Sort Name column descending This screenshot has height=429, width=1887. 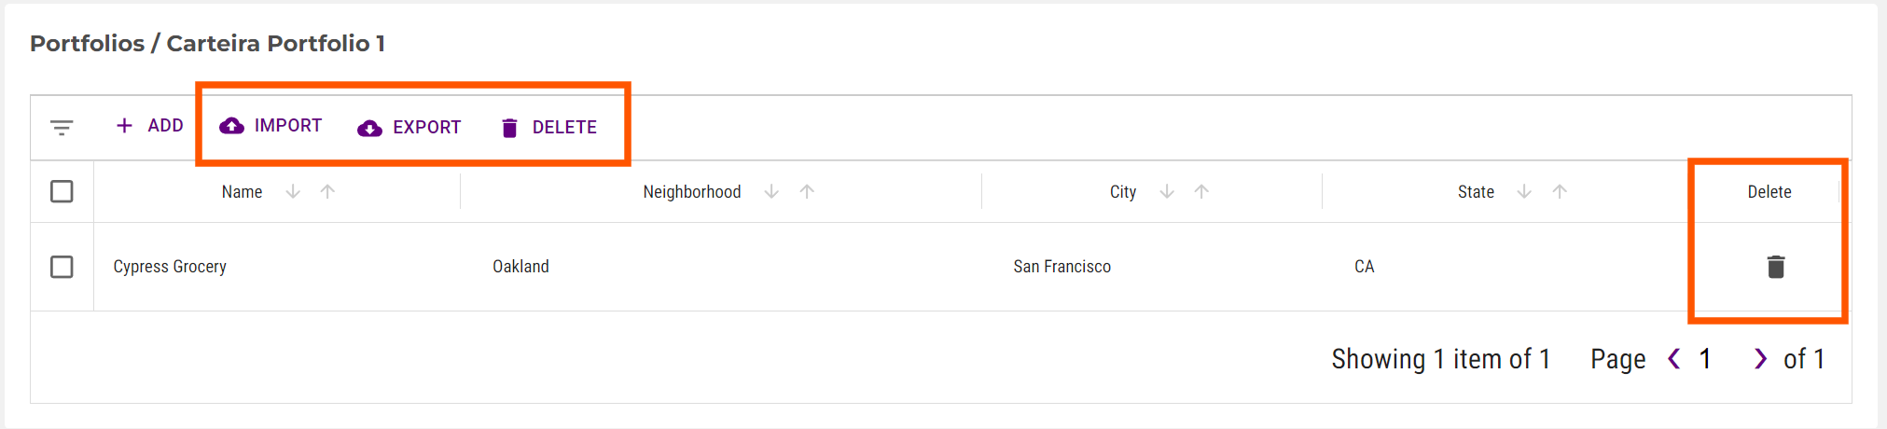pyautogui.click(x=293, y=191)
